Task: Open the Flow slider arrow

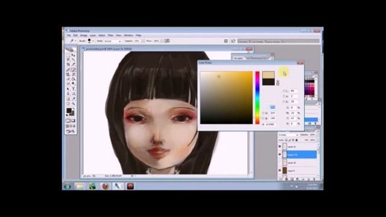Action: 162,41
